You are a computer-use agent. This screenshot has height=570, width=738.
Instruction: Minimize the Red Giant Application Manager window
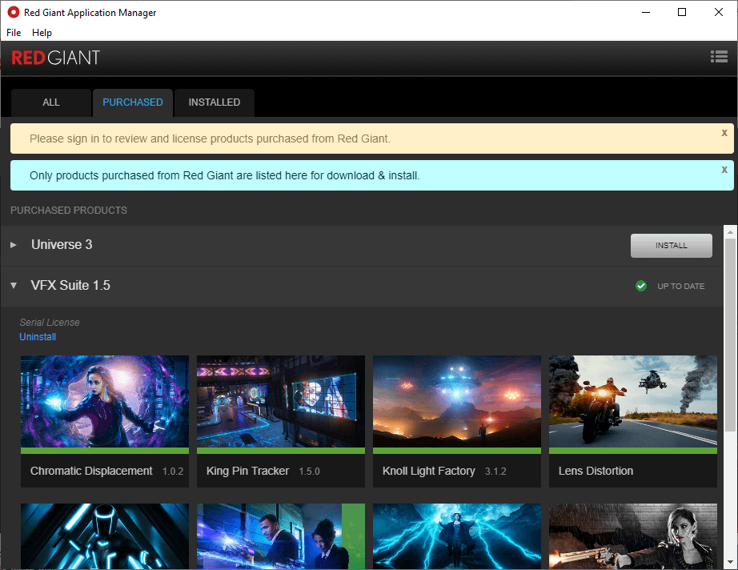tap(646, 12)
